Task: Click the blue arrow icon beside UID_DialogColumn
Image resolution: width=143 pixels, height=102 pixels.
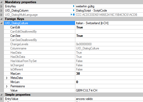Action: point(74,10)
